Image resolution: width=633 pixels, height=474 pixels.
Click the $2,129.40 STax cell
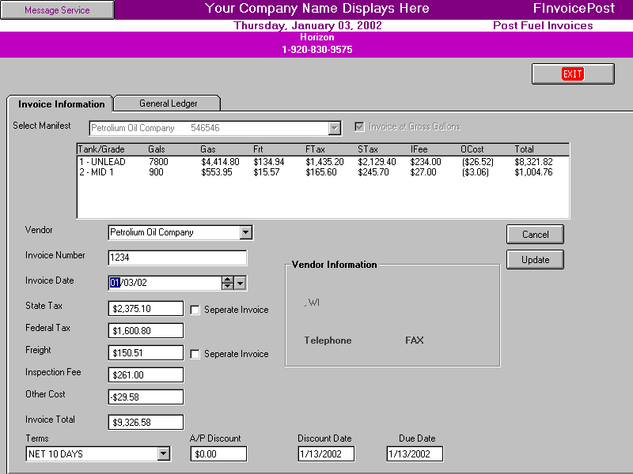pos(377,162)
